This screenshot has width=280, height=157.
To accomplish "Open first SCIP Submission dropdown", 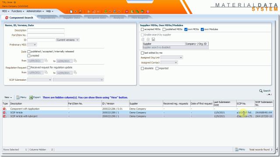I will 40,80.
